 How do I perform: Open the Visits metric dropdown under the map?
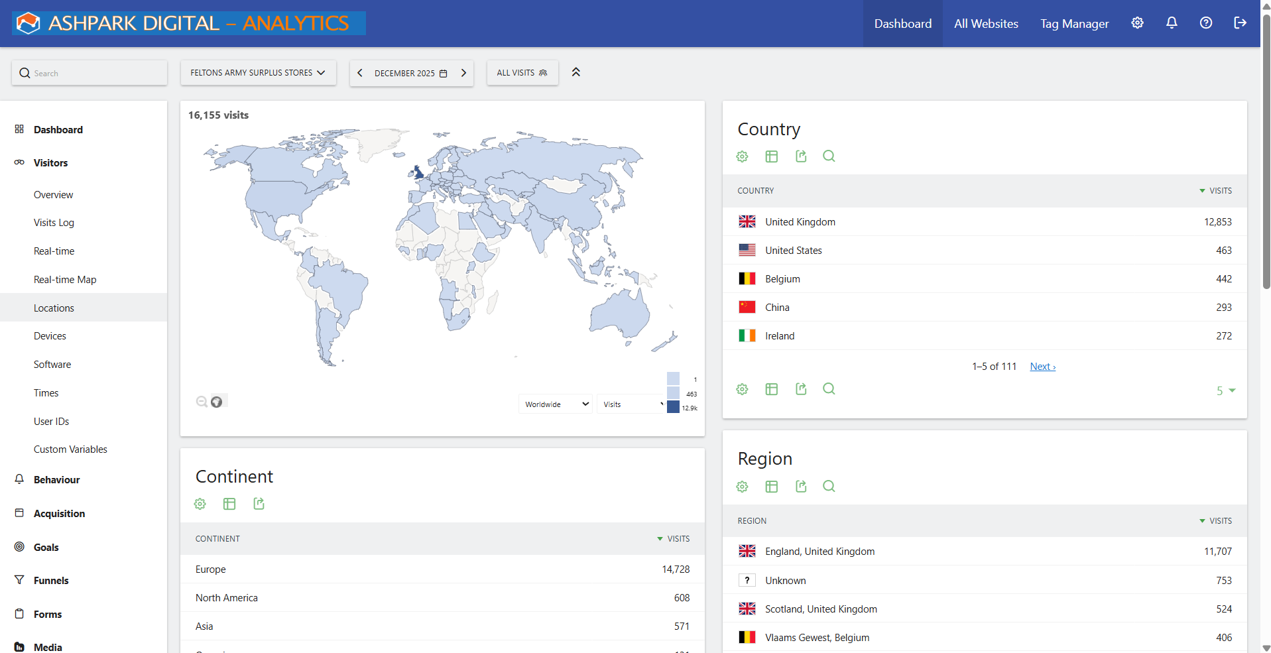629,404
